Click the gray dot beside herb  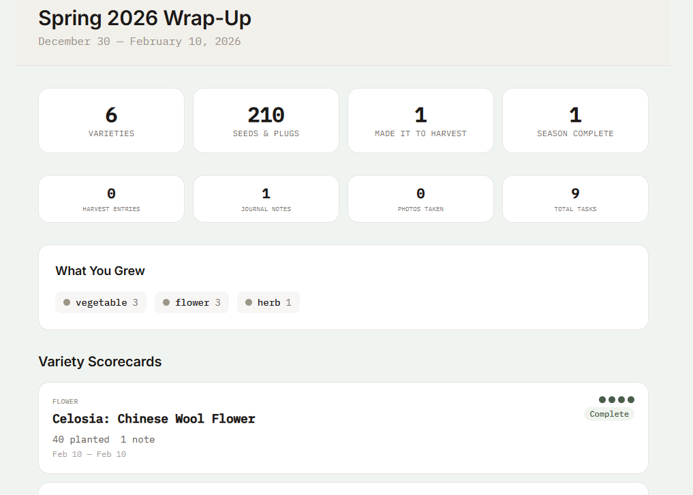249,302
